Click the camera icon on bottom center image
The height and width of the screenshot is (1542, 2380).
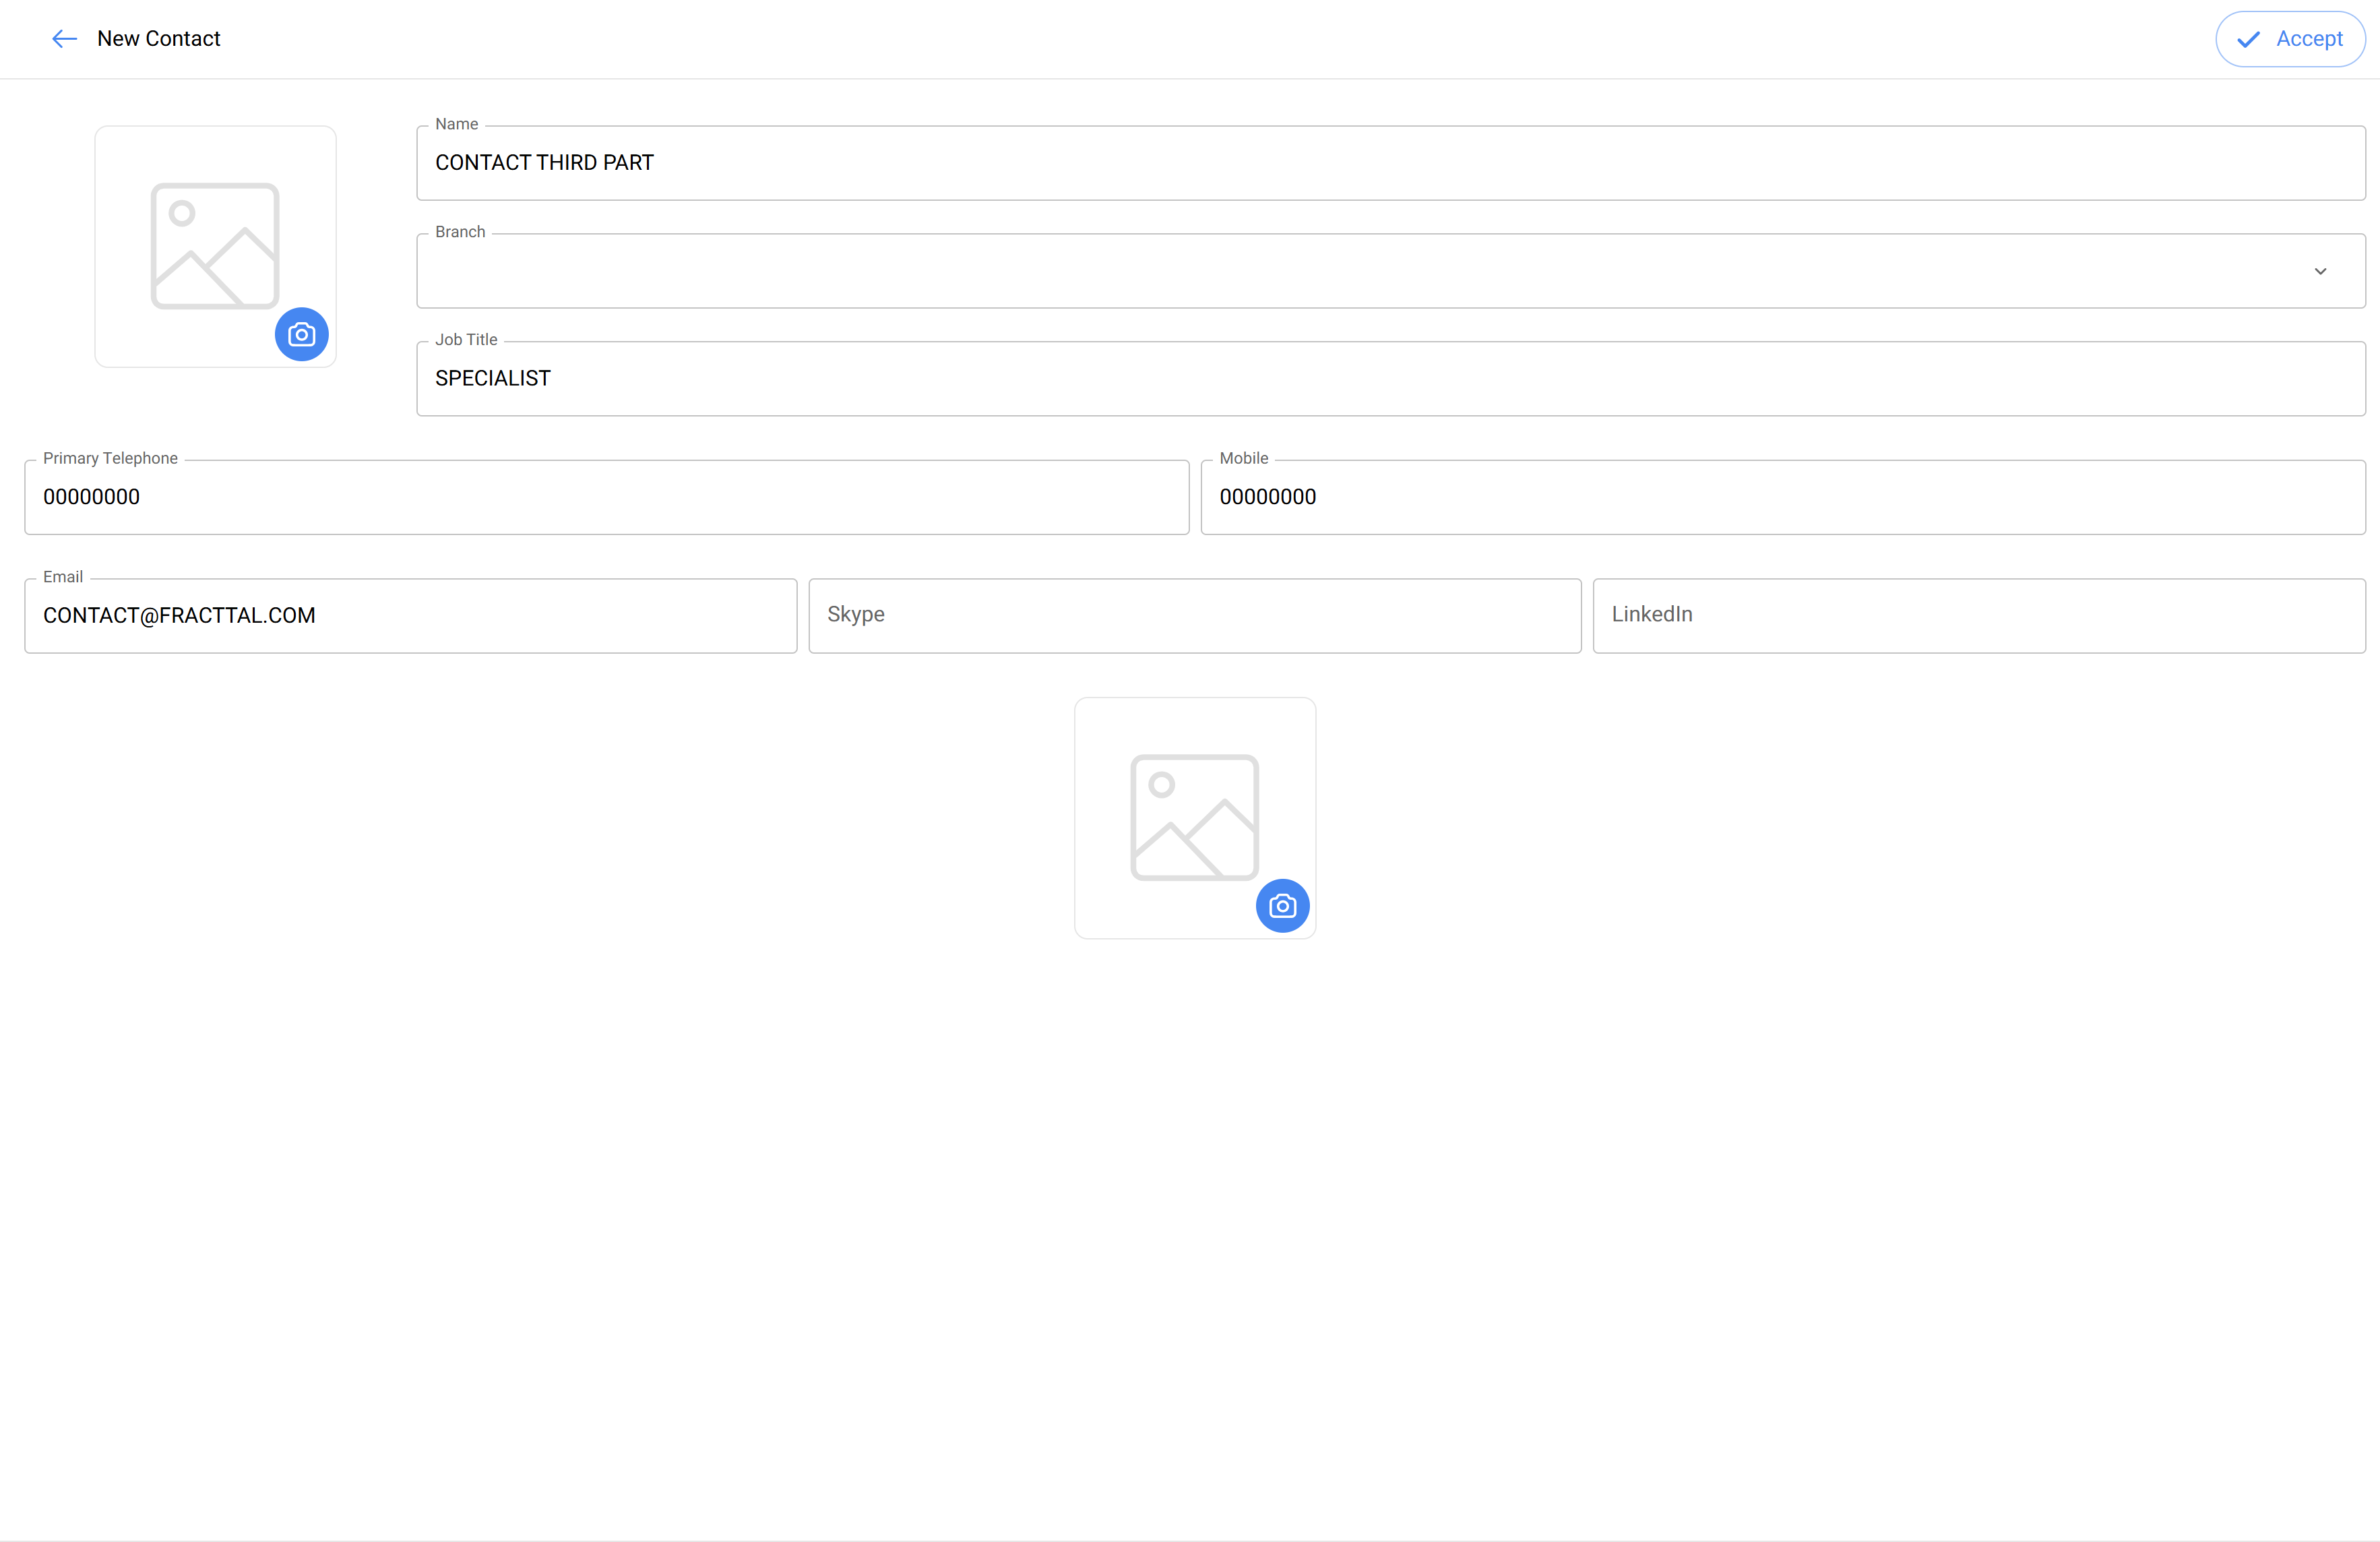point(1282,906)
